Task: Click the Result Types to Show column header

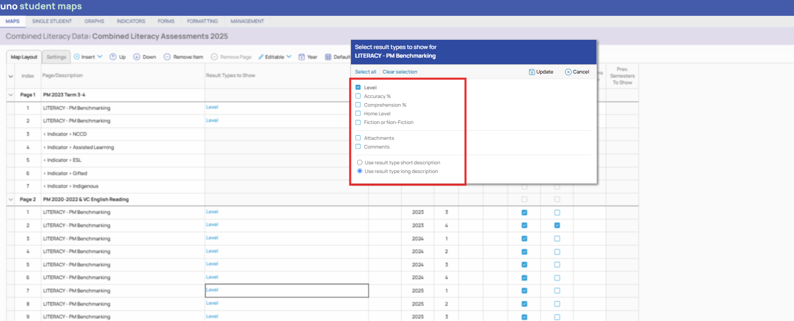Action: pos(230,76)
